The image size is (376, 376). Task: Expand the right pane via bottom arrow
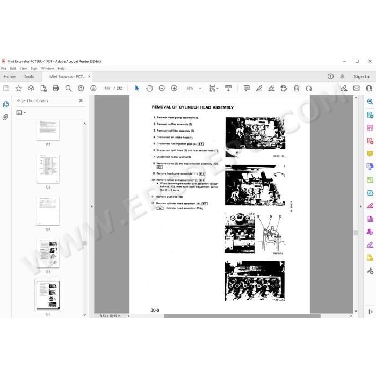370,312
